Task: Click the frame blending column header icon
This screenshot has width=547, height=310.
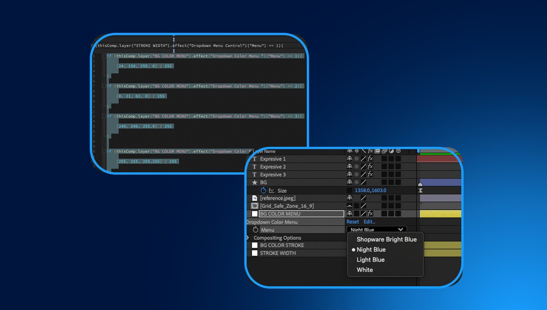Action: coord(377,151)
